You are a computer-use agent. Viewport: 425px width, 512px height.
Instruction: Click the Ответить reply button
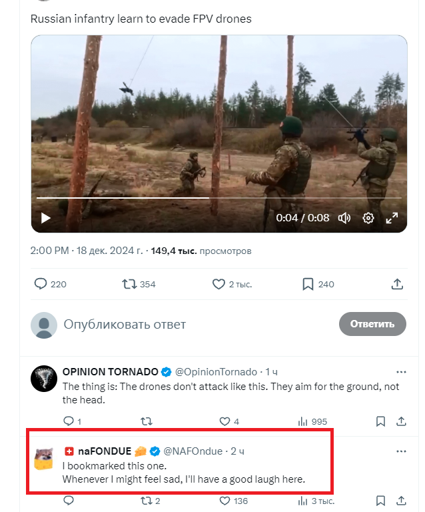point(372,324)
